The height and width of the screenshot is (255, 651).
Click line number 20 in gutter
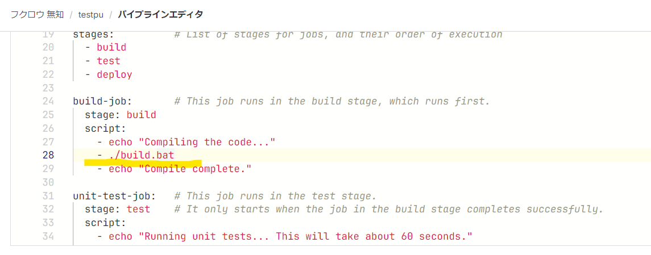(x=48, y=47)
